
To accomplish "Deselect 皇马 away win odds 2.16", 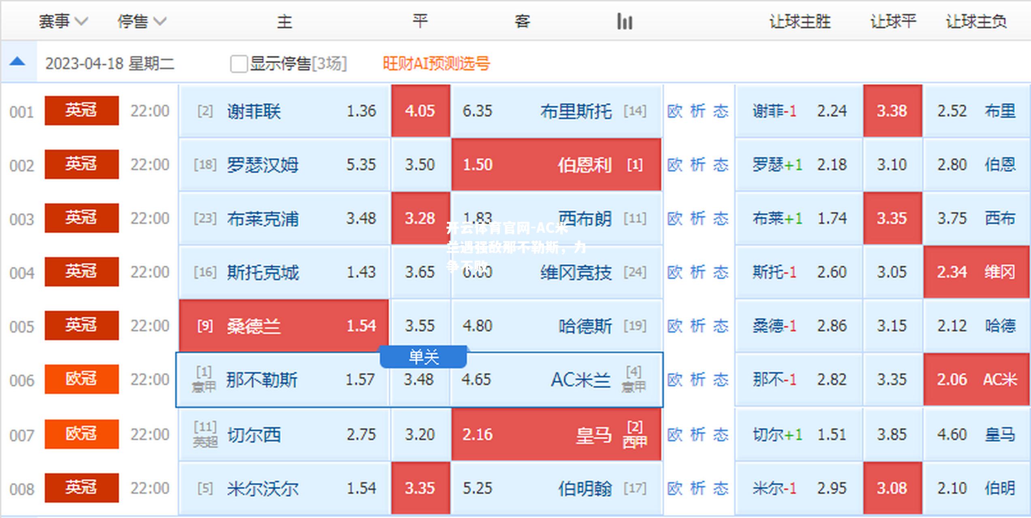I will point(556,434).
